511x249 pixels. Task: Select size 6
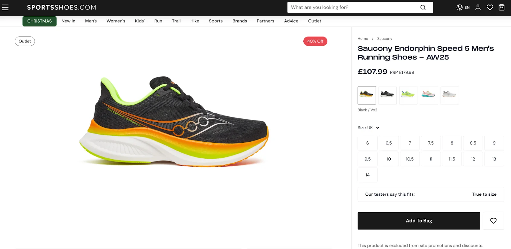point(368,143)
